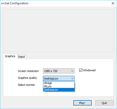Screen dimensions: 117x109
Task: Click the vrchat Configuration title bar text
Action: coord(15,3)
